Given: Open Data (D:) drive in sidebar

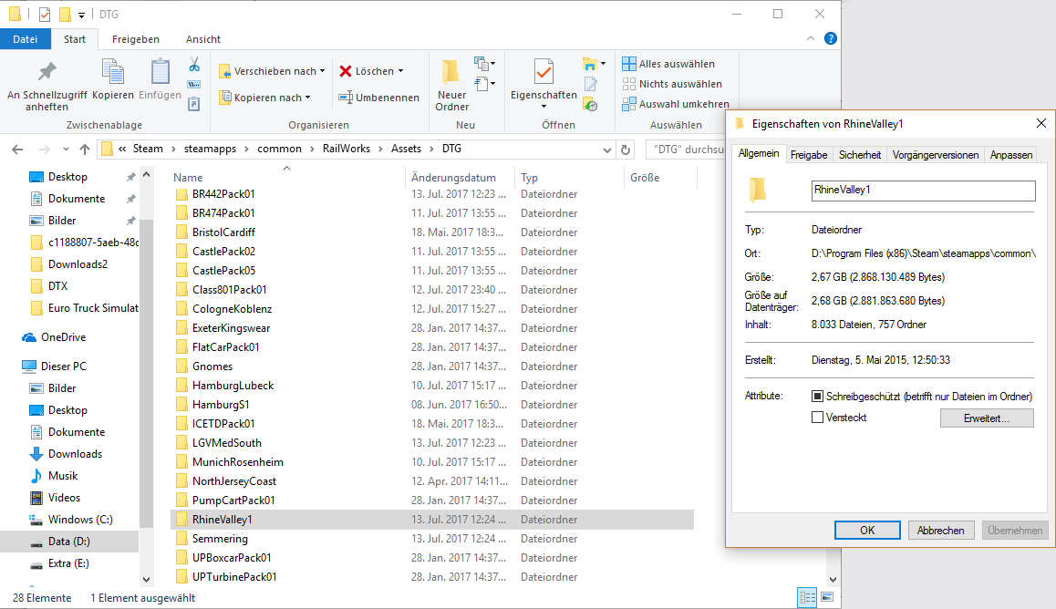Looking at the screenshot, I should [68, 542].
